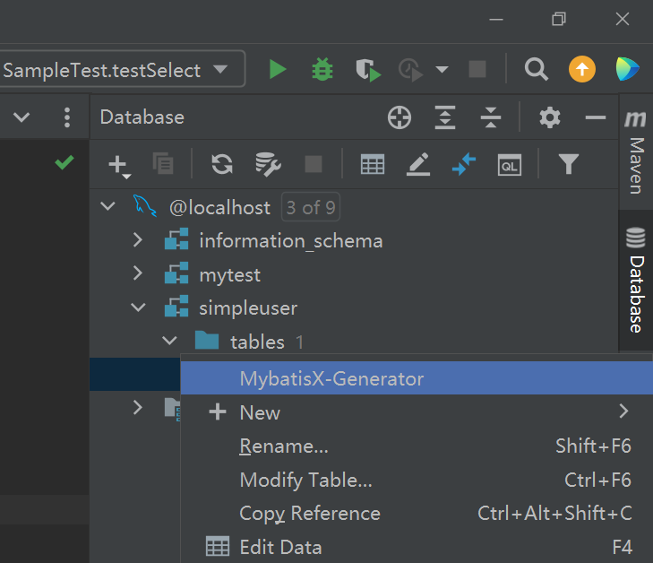653x563 pixels.
Task: Click the Database panel title
Action: 142,117
